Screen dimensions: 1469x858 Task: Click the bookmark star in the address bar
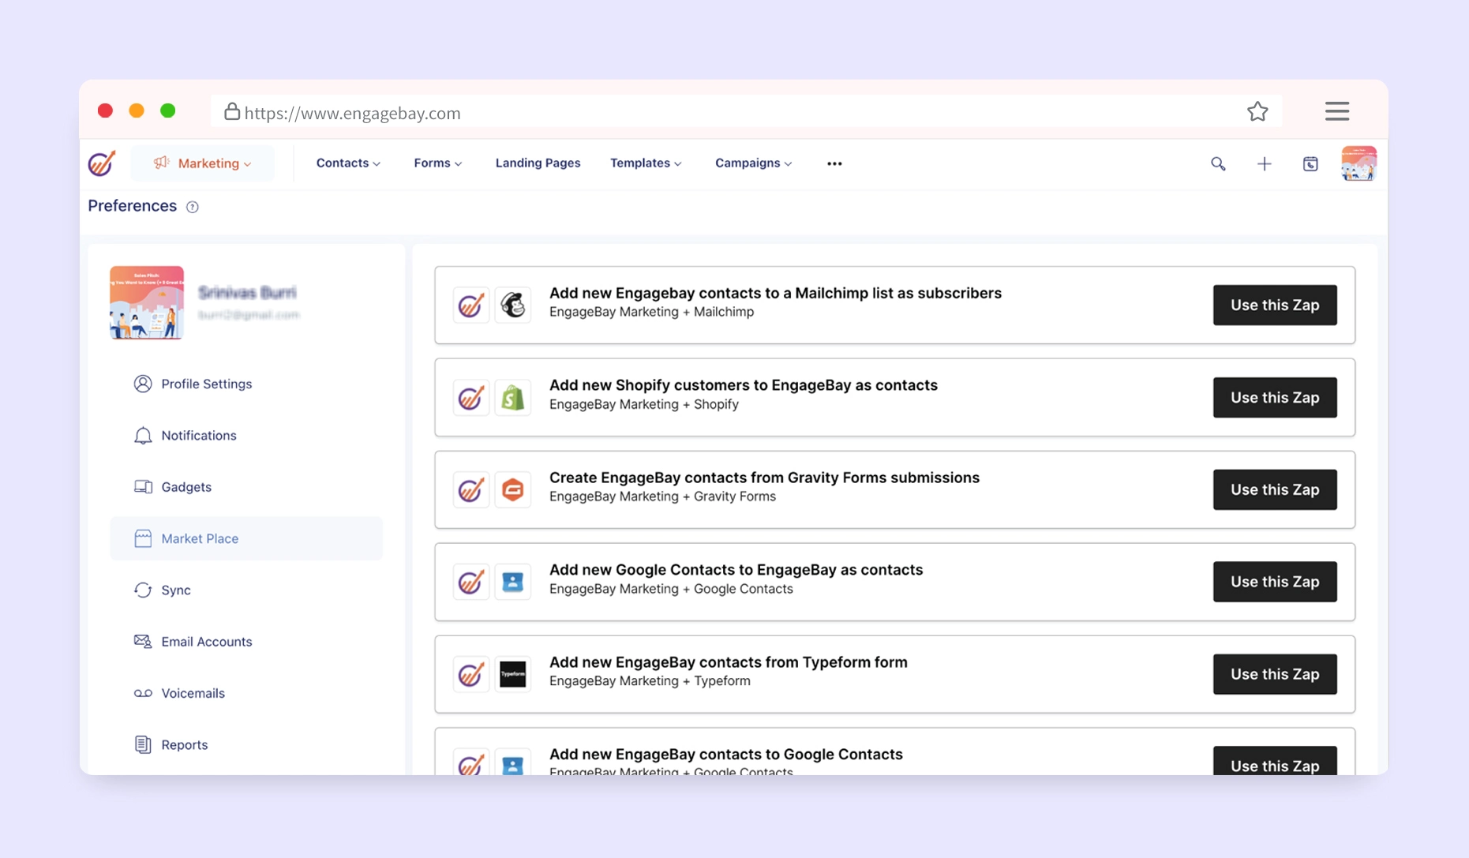1257,111
